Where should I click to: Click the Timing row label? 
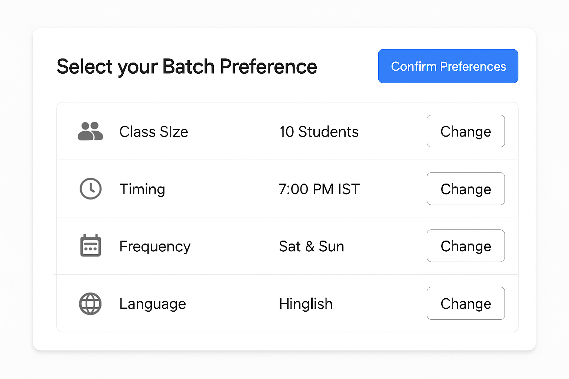coord(142,189)
